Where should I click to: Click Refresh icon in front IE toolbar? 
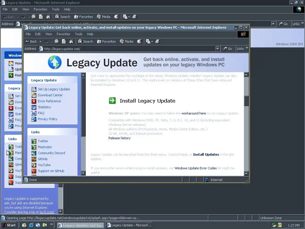pos(64,41)
